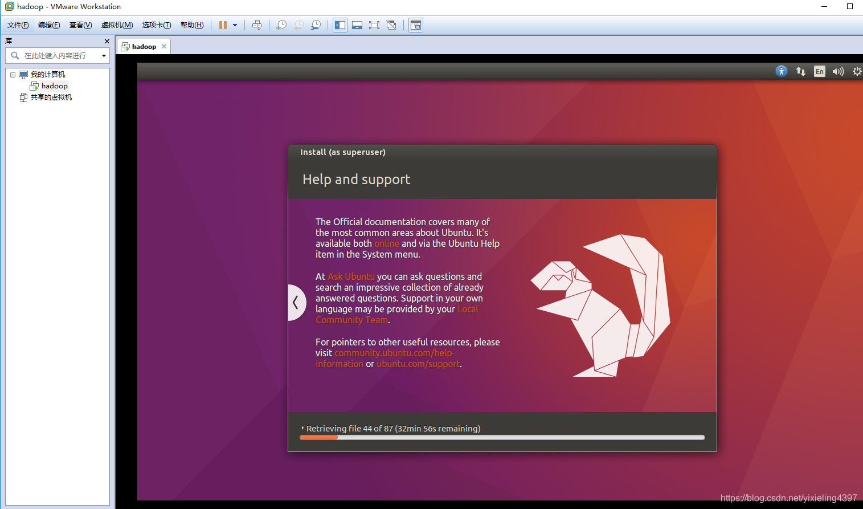Click the installation progress bar

[502, 438]
